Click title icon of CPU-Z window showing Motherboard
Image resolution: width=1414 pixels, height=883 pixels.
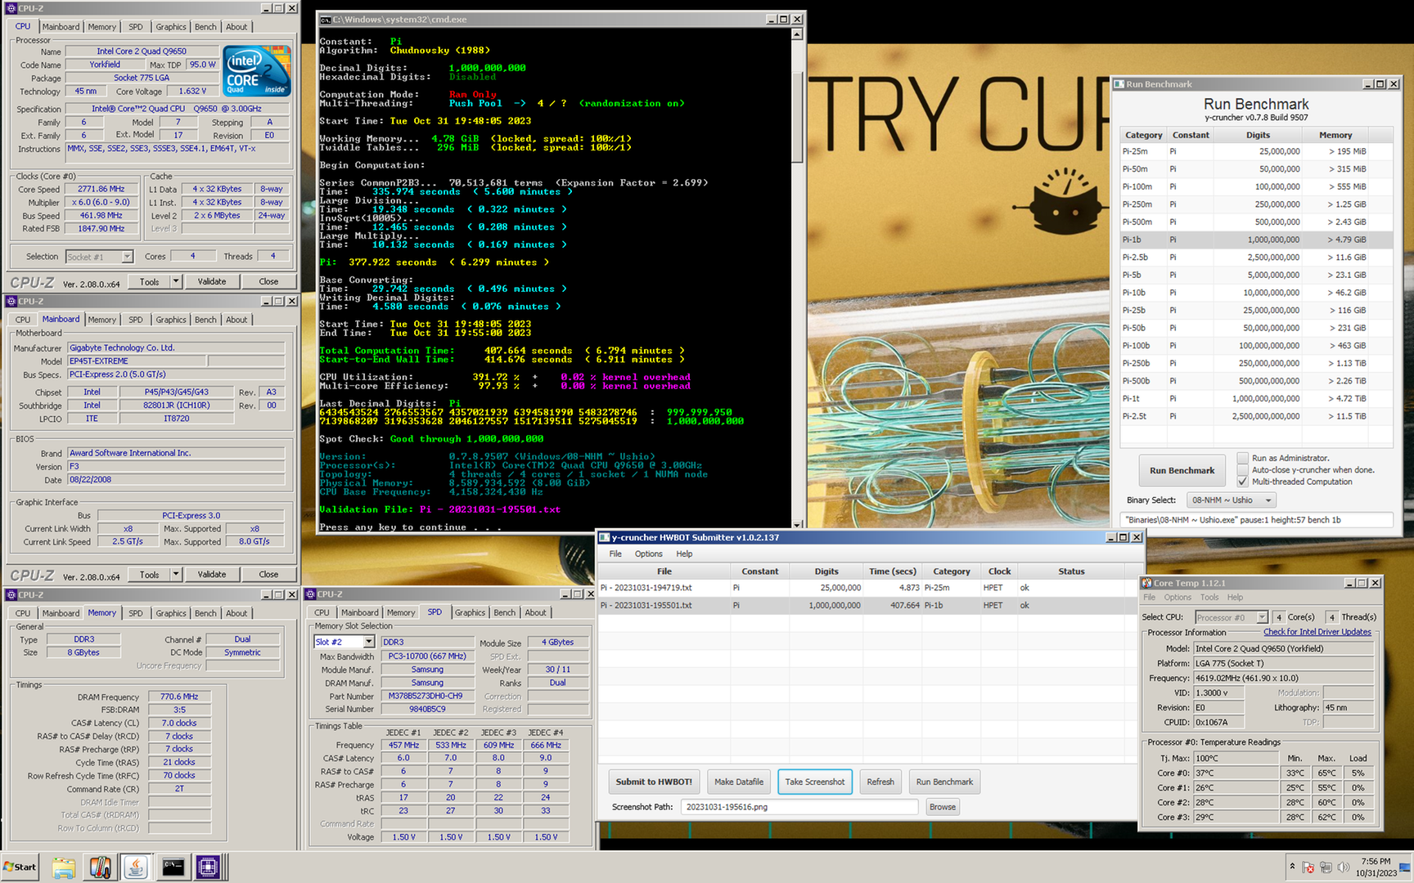pyautogui.click(x=11, y=301)
